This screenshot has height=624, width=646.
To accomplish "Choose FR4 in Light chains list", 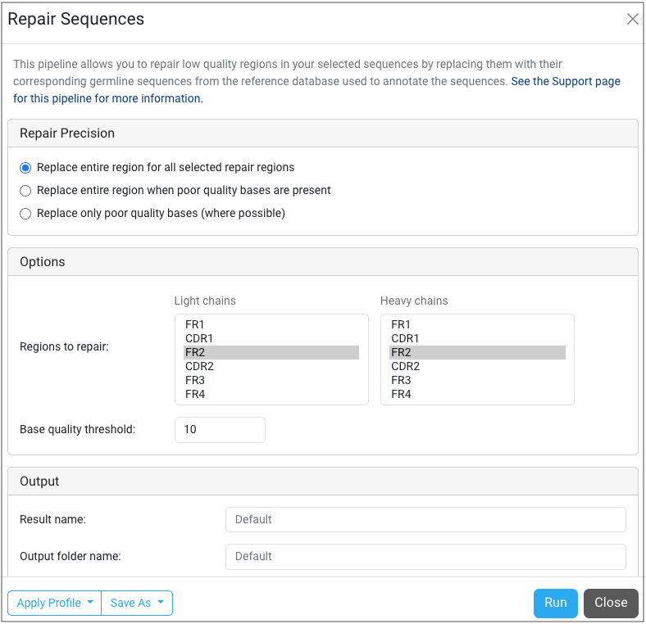I will coord(195,395).
